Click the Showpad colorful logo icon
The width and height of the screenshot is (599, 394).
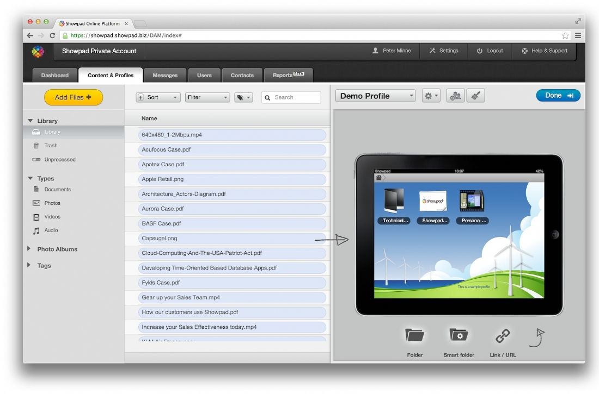point(38,51)
